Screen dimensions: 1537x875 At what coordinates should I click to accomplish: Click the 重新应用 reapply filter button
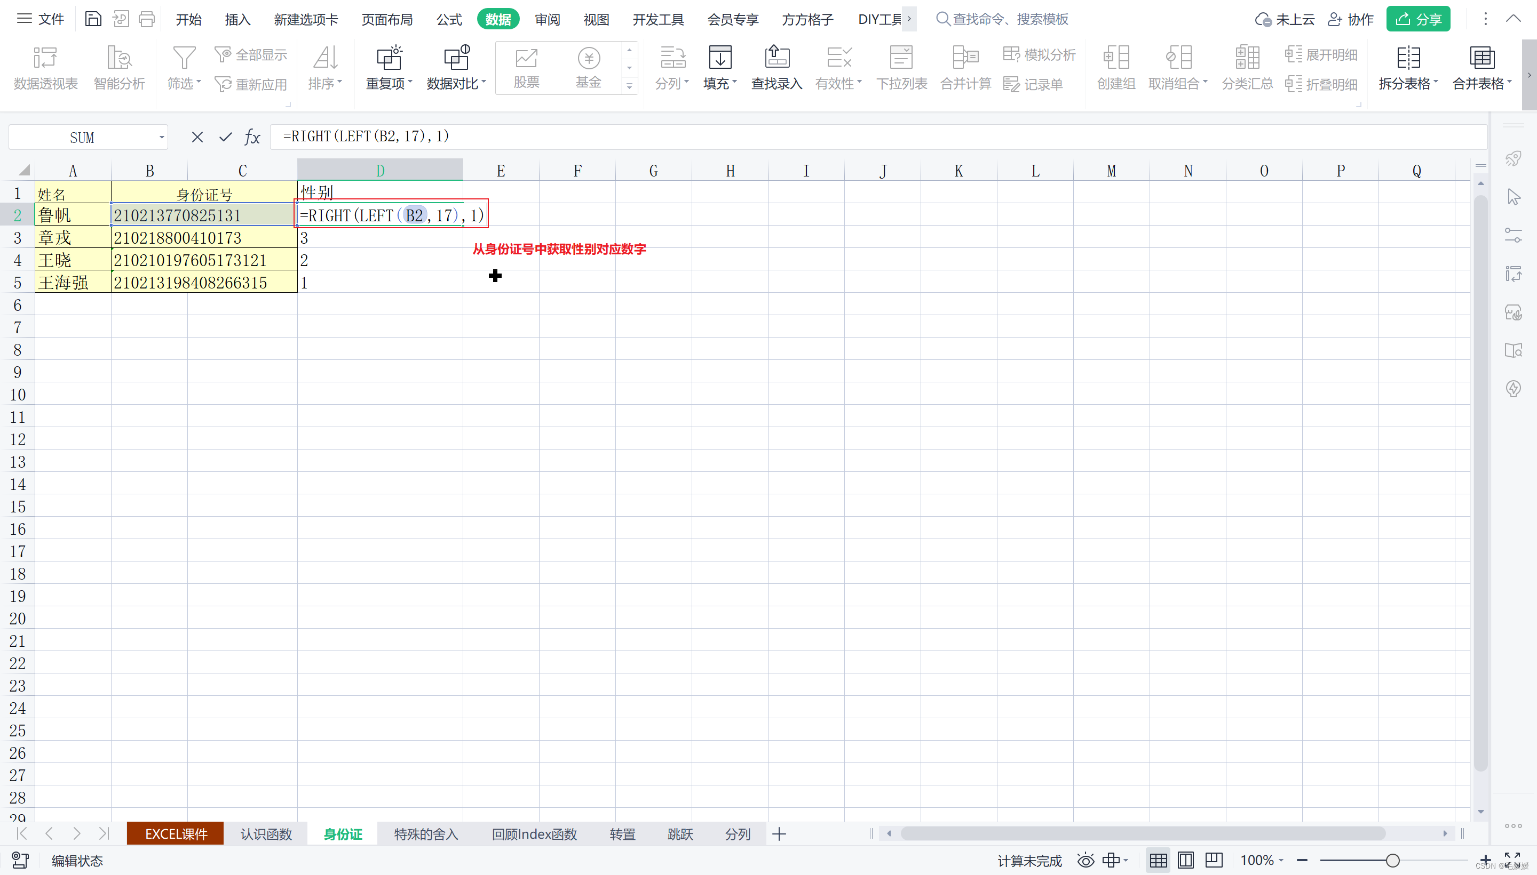click(x=251, y=84)
